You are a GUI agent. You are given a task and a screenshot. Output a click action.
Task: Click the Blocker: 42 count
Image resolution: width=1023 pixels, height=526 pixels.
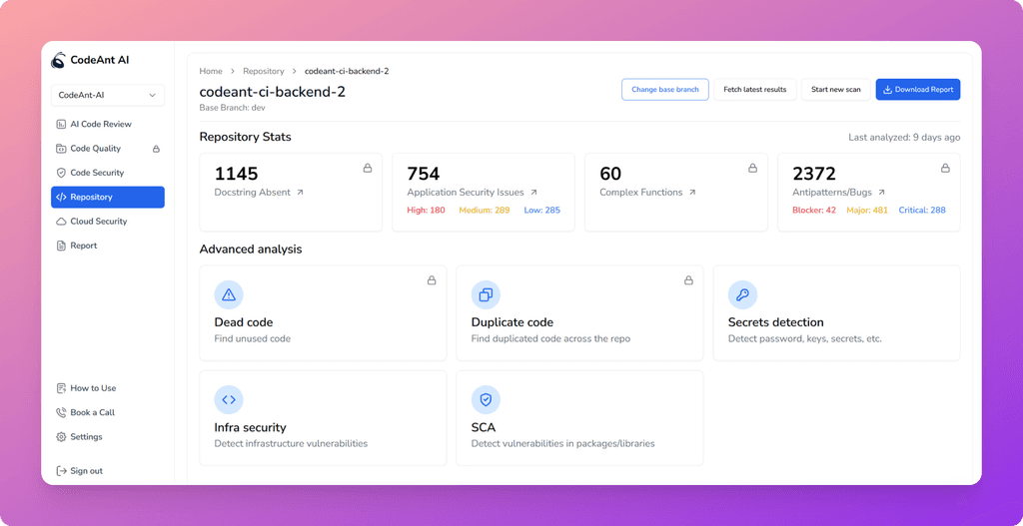tap(813, 210)
